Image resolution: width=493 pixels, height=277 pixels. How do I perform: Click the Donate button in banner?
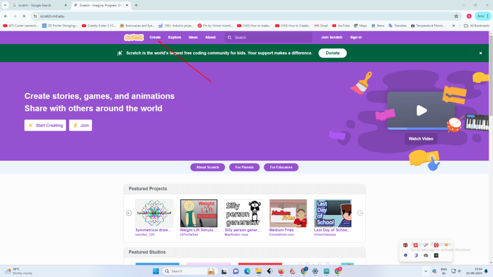pos(332,53)
